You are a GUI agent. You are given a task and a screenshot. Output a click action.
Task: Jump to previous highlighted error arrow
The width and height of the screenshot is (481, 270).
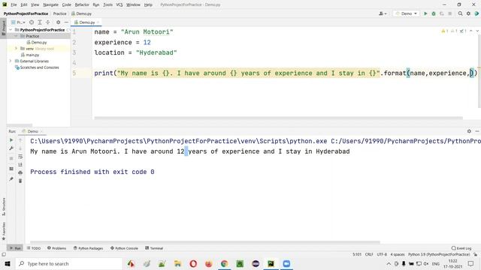coord(471,31)
